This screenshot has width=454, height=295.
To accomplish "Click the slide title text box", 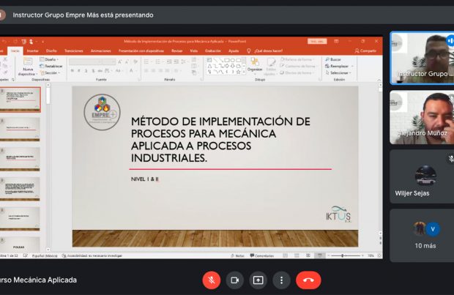I will 220,140.
